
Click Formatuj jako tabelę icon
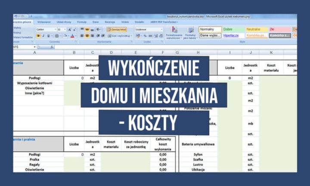point(190,32)
